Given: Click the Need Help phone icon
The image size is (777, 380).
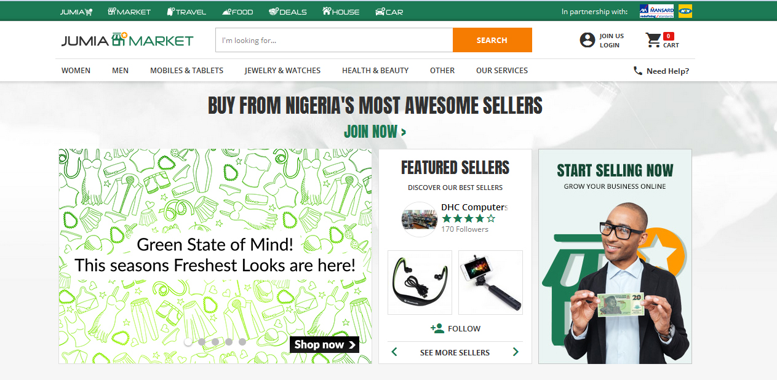Looking at the screenshot, I should click(638, 71).
